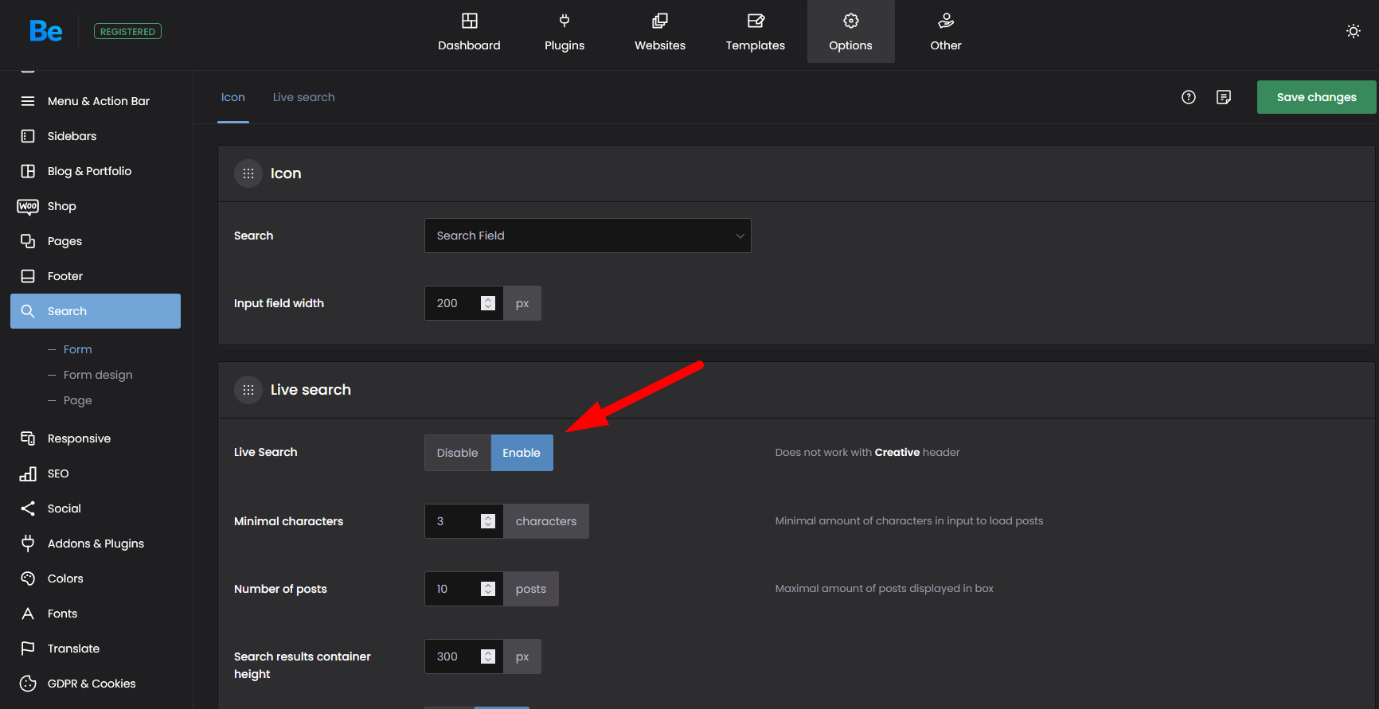Open the Other section
The image size is (1379, 709).
(x=946, y=32)
